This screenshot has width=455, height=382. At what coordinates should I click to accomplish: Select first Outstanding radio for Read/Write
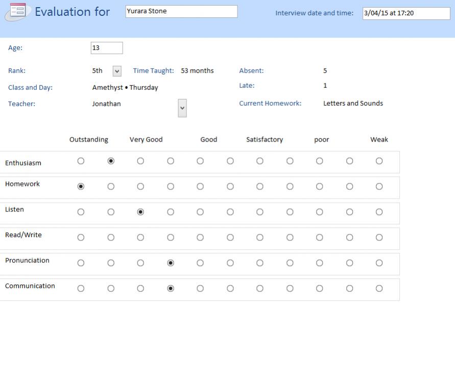(x=81, y=237)
